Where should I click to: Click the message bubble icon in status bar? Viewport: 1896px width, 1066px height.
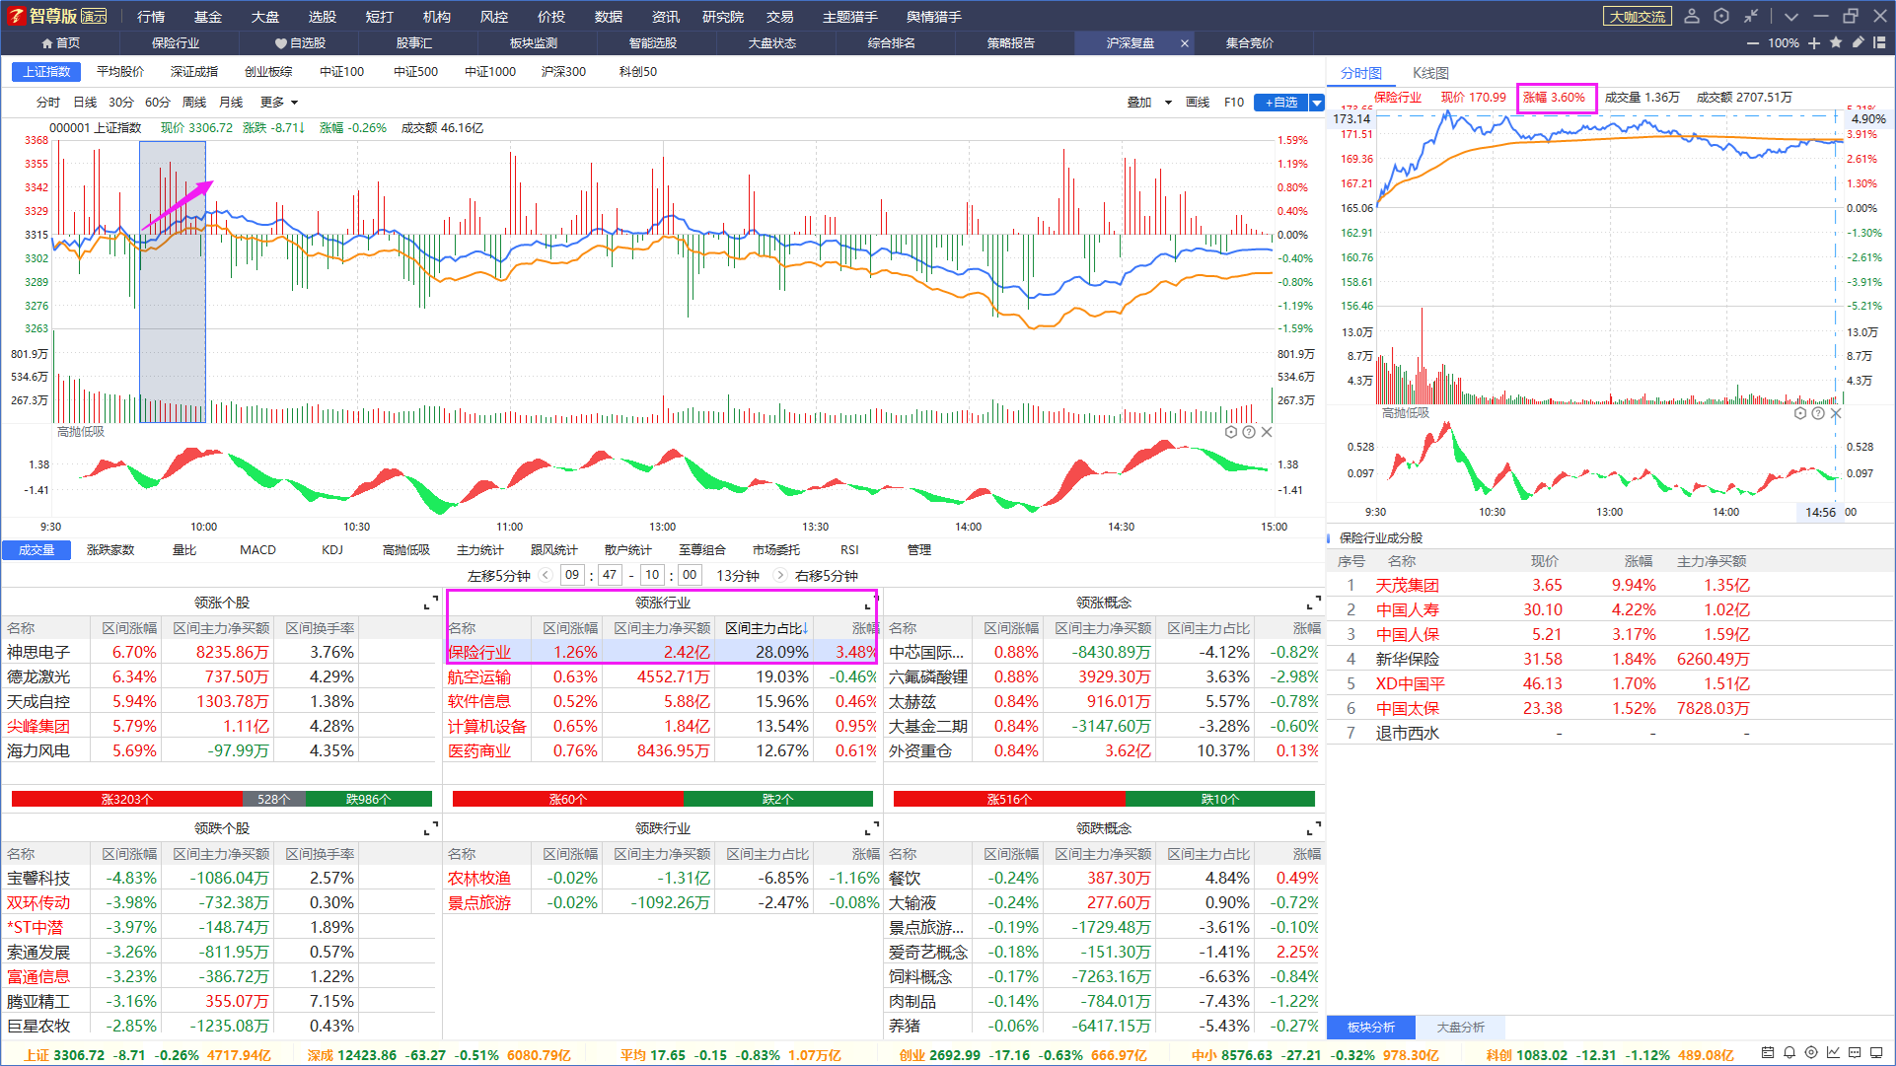click(1855, 1053)
